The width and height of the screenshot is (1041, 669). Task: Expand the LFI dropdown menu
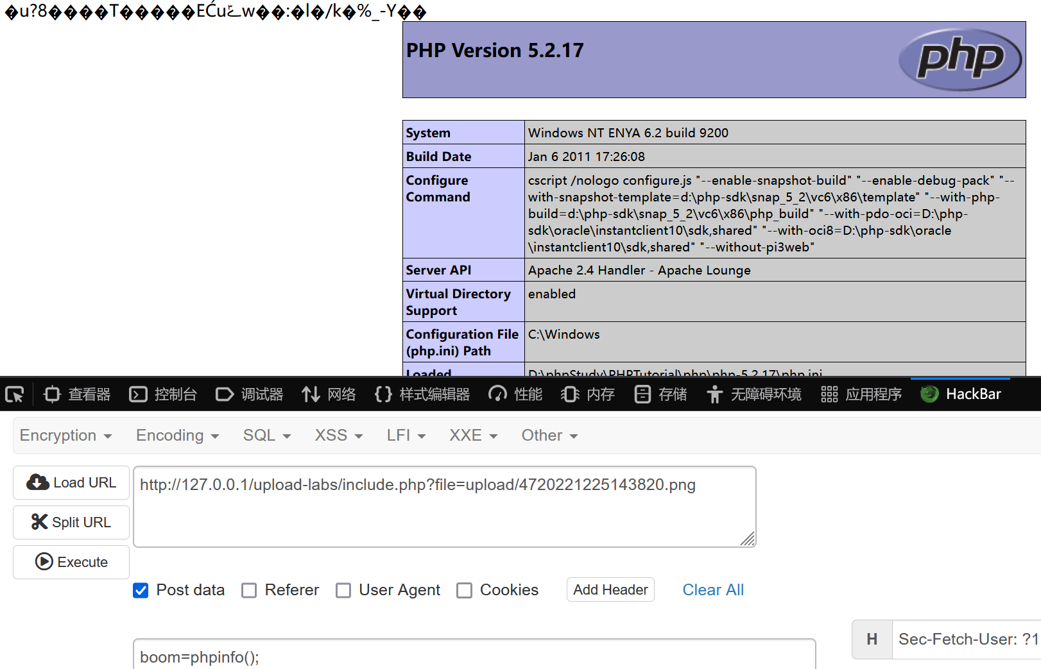pyautogui.click(x=406, y=436)
